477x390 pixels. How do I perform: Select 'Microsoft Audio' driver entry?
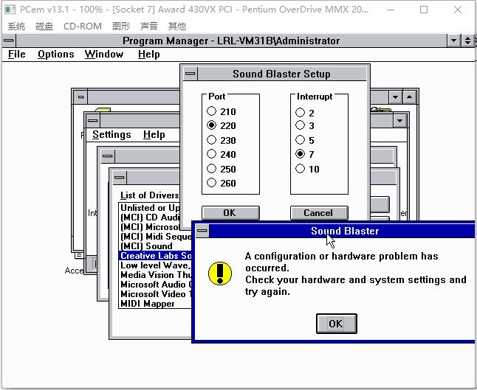pos(156,285)
